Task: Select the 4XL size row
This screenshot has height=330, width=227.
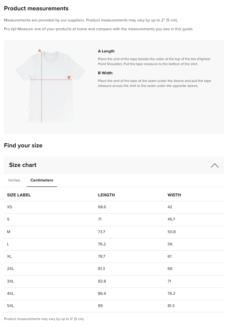Action: tap(114, 294)
